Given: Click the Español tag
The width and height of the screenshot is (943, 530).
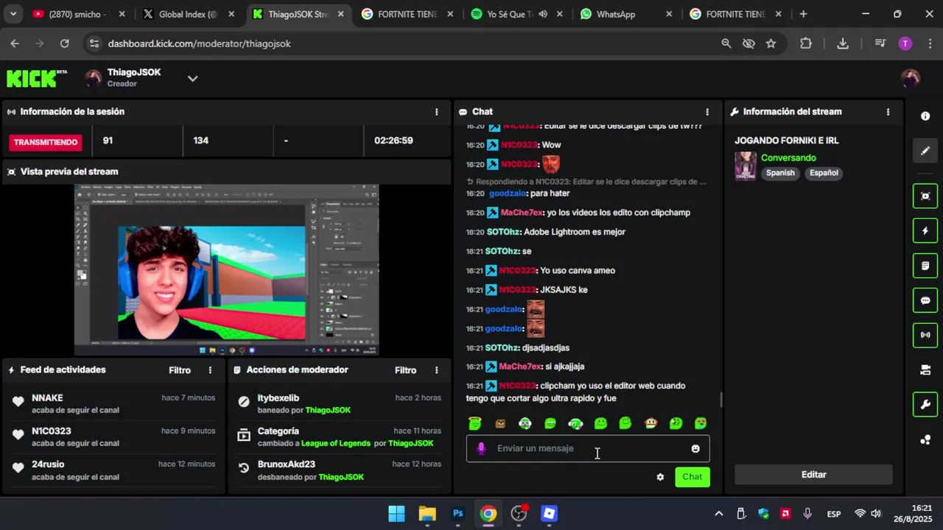Looking at the screenshot, I should point(824,173).
